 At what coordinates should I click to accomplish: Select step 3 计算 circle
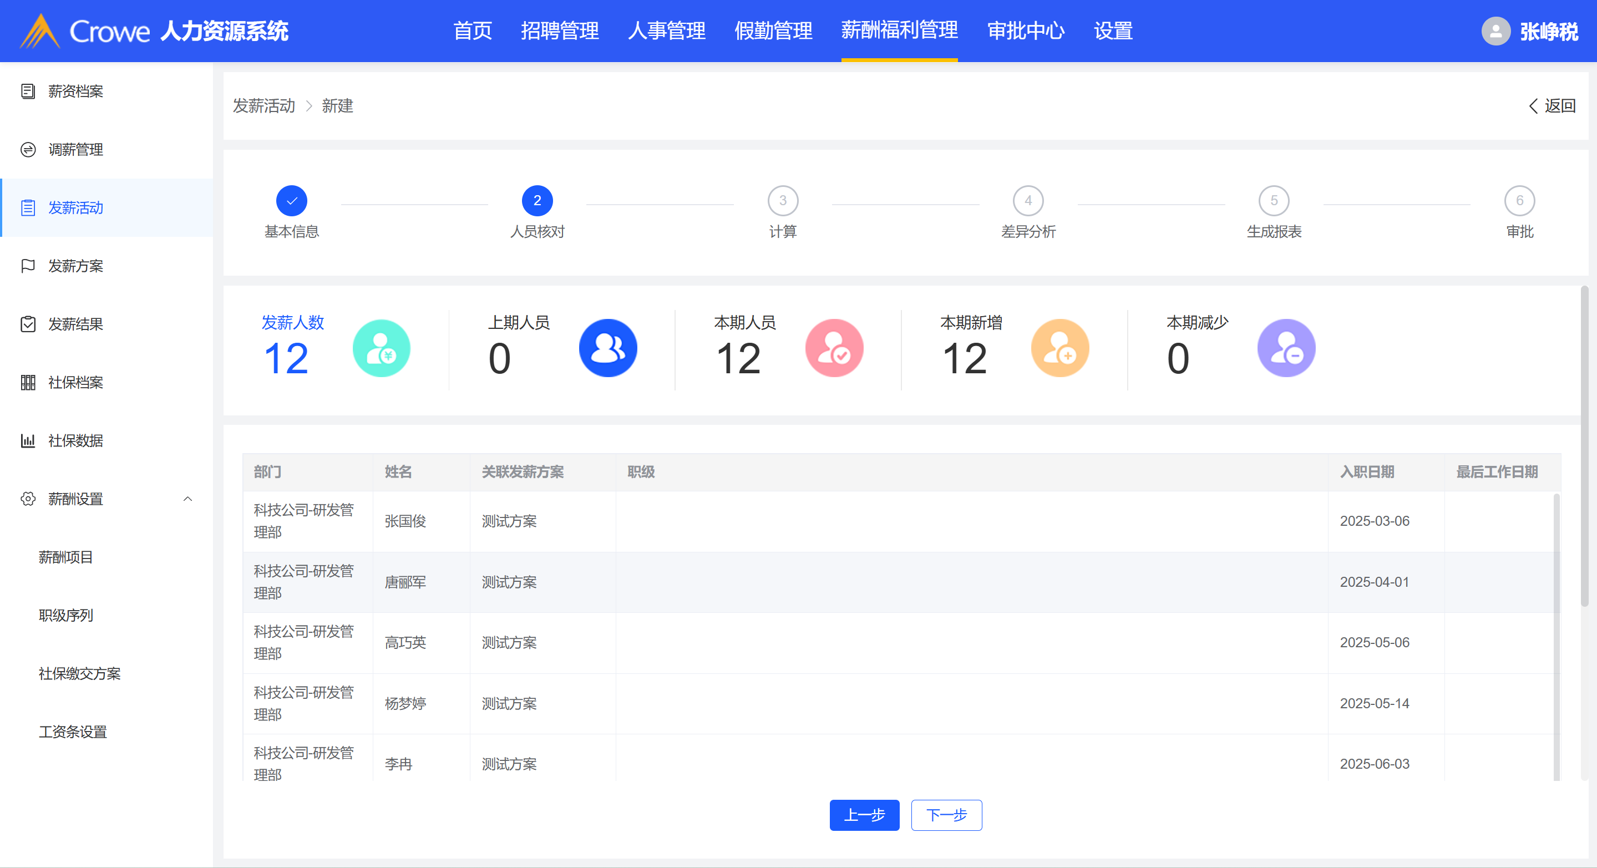click(x=782, y=201)
